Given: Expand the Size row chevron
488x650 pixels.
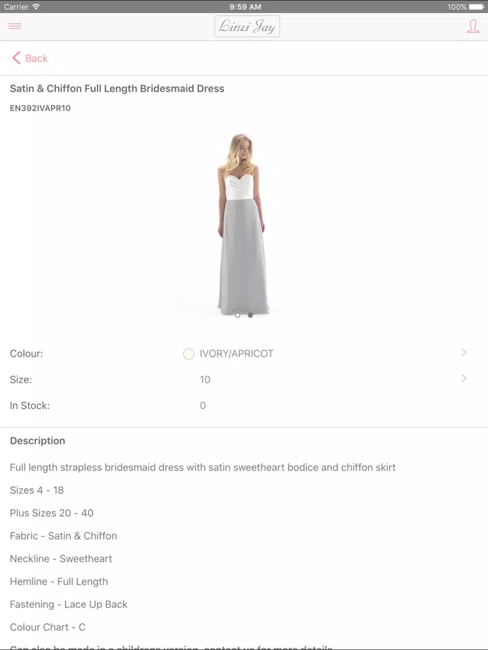Looking at the screenshot, I should [x=464, y=378].
